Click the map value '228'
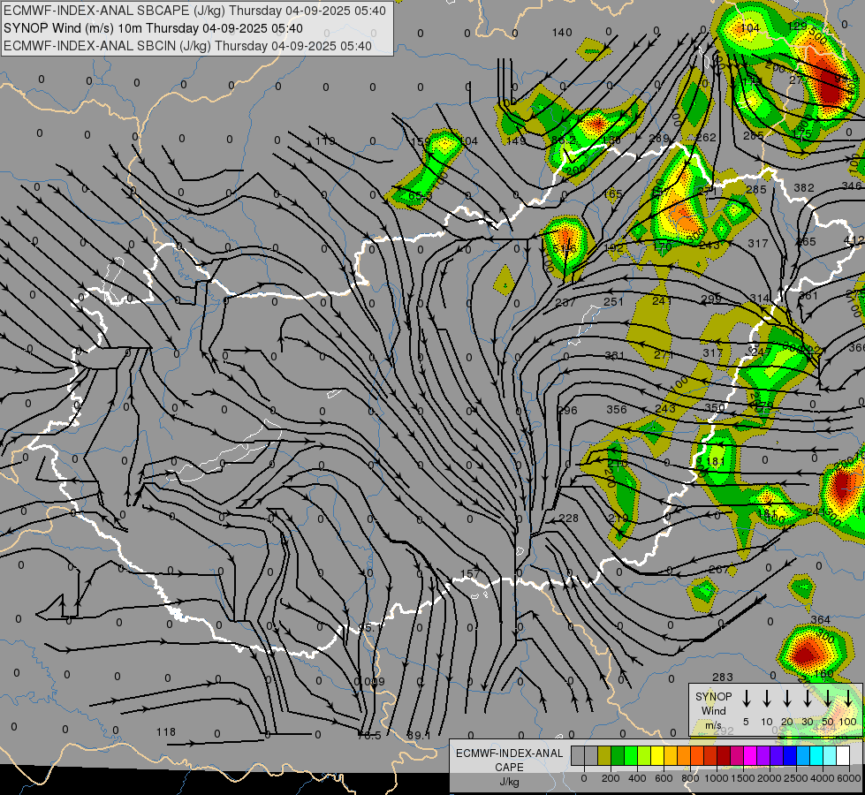The height and width of the screenshot is (795, 865). (569, 518)
